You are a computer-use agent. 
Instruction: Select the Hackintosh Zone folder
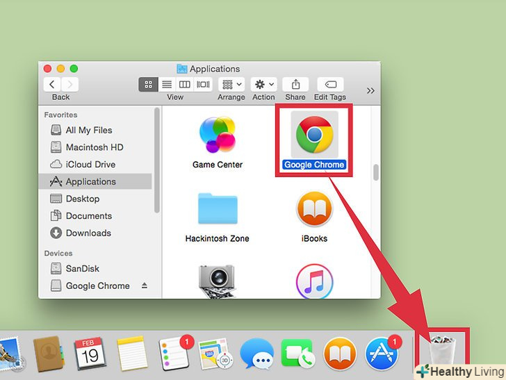click(x=218, y=208)
